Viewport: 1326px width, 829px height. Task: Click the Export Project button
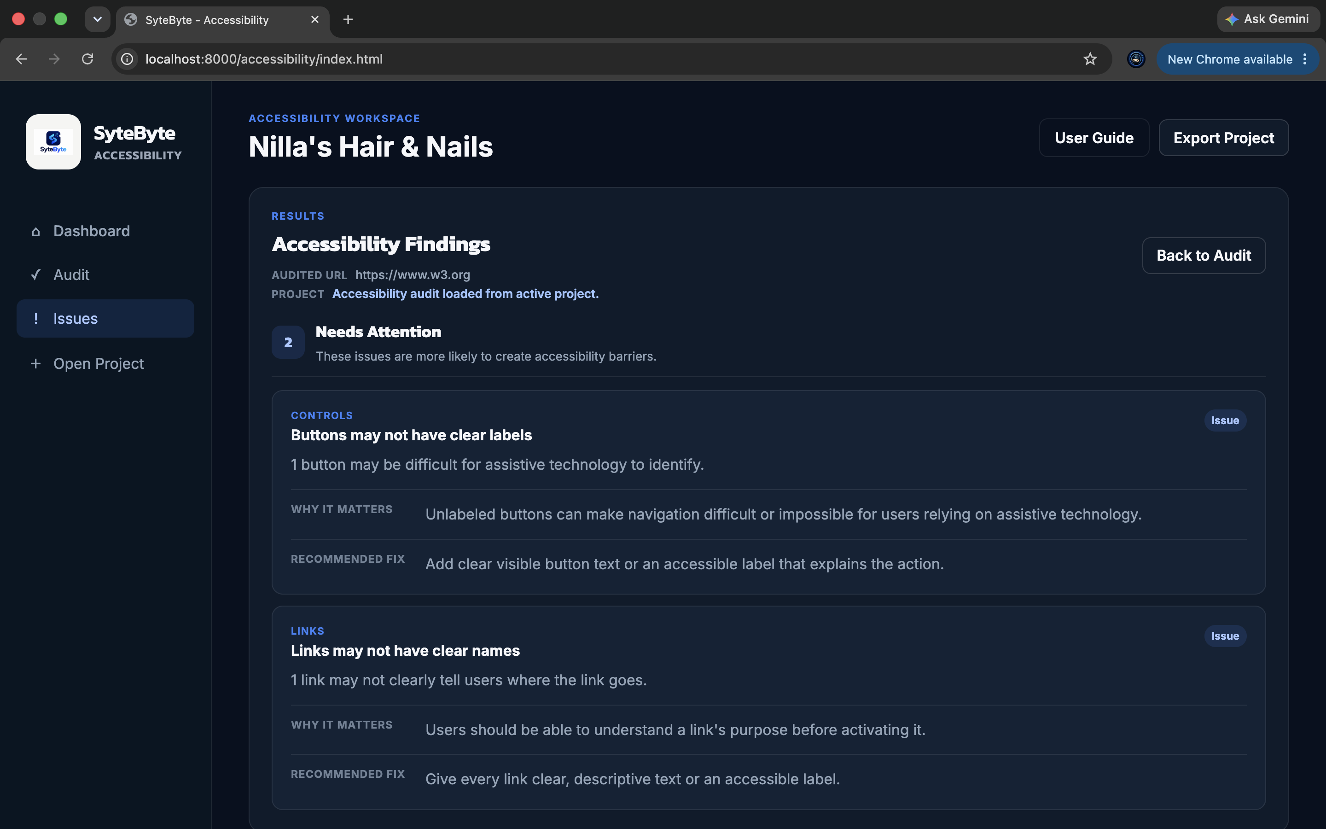(1223, 138)
